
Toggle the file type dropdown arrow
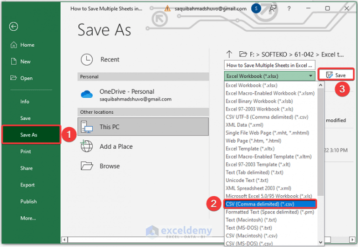point(310,76)
